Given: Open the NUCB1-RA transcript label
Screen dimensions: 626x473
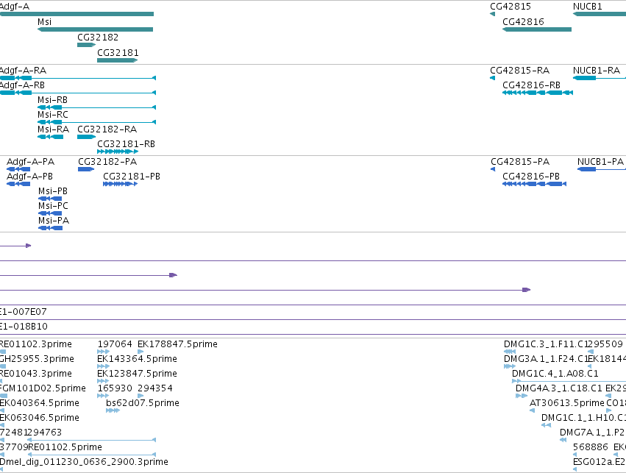Looking at the screenshot, I should pos(597,71).
